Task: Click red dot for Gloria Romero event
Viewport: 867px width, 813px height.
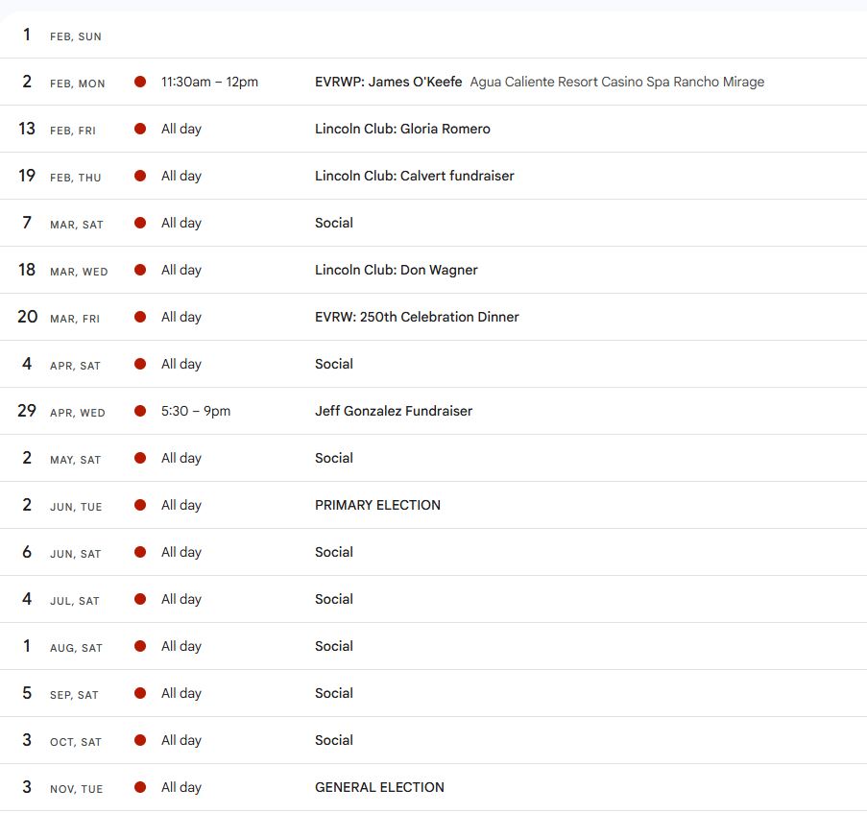Action: tap(140, 130)
